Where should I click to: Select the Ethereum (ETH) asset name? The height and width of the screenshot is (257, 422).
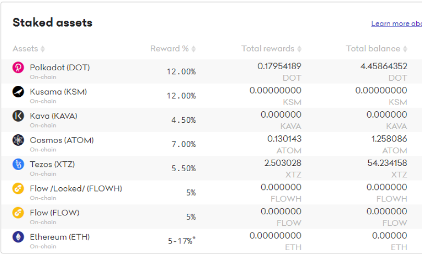coord(60,237)
